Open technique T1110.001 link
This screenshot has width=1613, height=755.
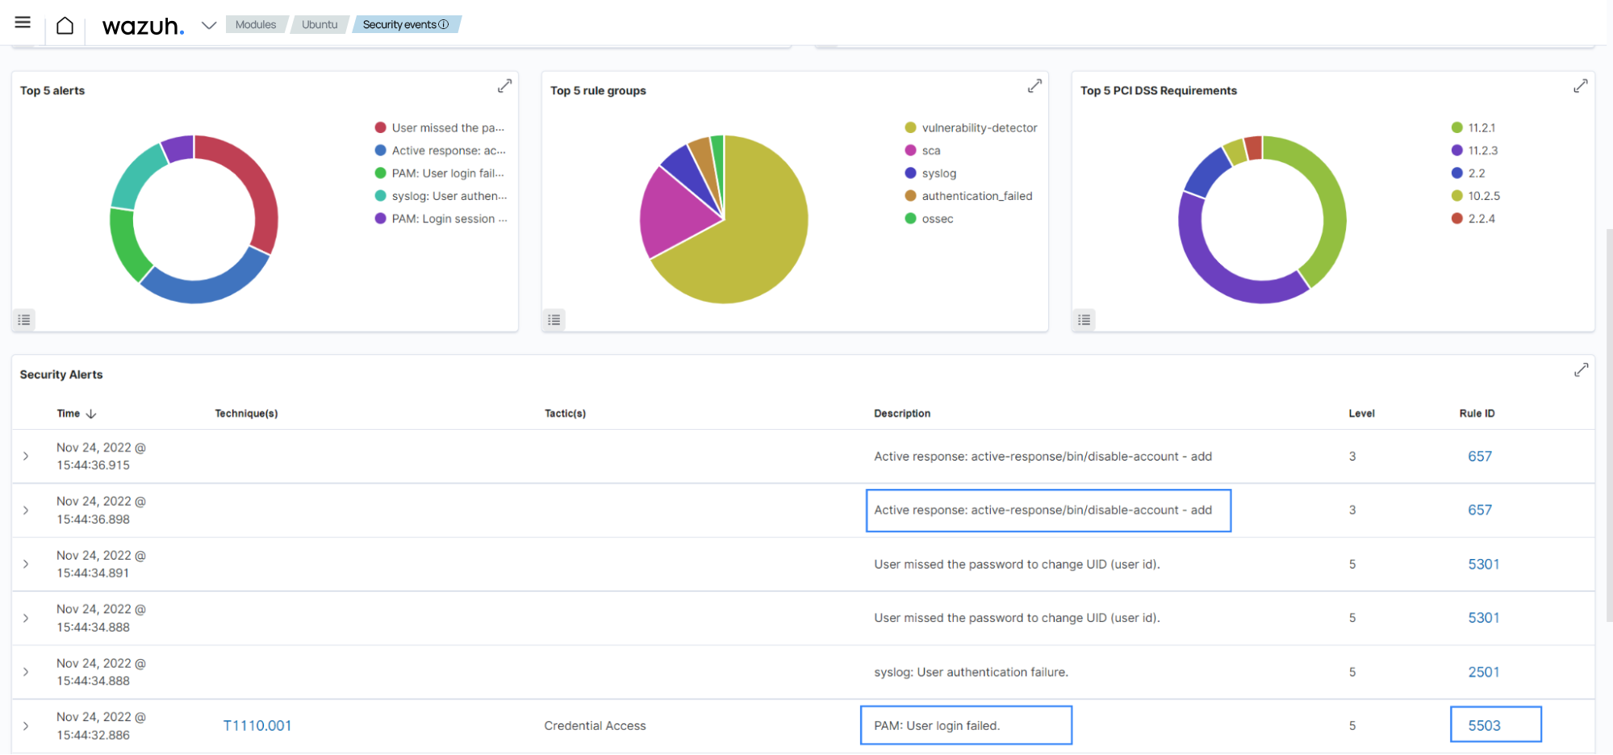(x=257, y=726)
